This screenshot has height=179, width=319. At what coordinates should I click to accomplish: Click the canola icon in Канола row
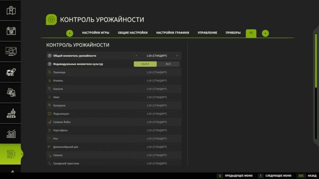coord(50,89)
